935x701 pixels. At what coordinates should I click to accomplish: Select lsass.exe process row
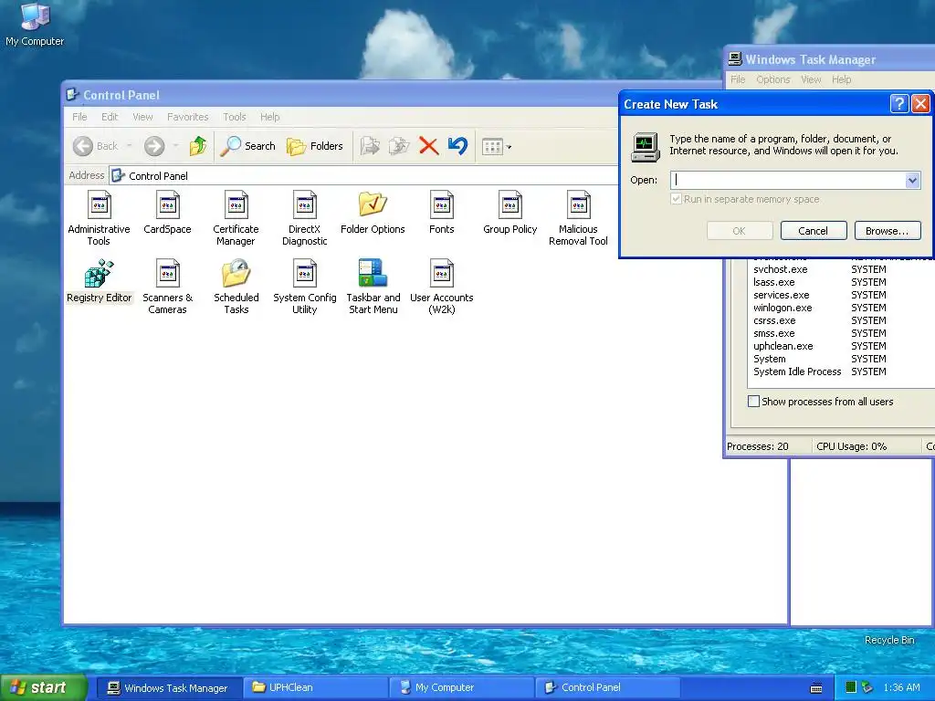(774, 282)
